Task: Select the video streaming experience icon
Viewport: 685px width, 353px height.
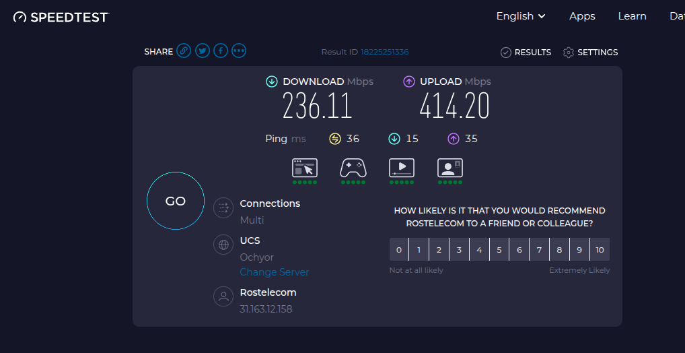Action: click(x=402, y=168)
